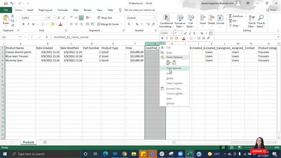Click the Save icon in title bar

[x=6, y=4]
